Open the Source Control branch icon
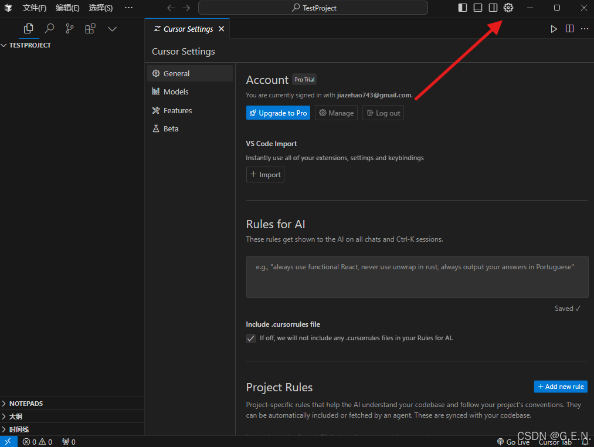Viewport: 594px width, 447px height. pyautogui.click(x=70, y=29)
